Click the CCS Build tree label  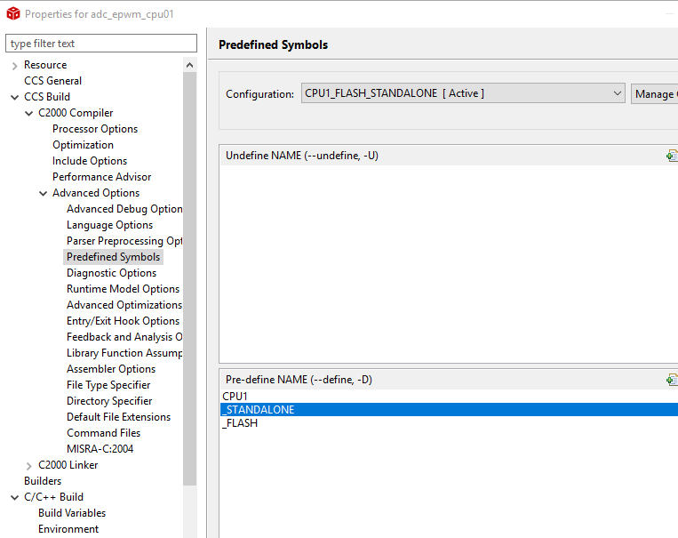tap(47, 97)
